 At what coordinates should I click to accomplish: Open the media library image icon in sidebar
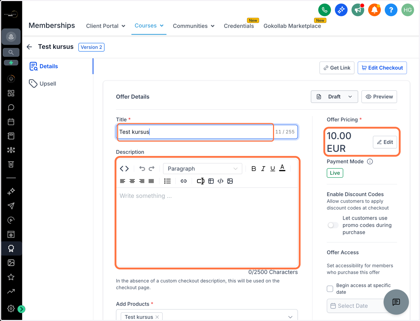pos(11,263)
